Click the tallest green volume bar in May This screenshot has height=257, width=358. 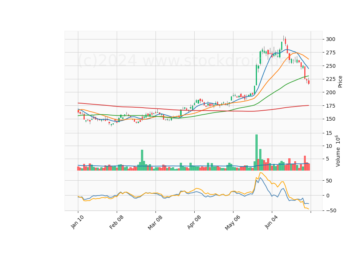257,152
